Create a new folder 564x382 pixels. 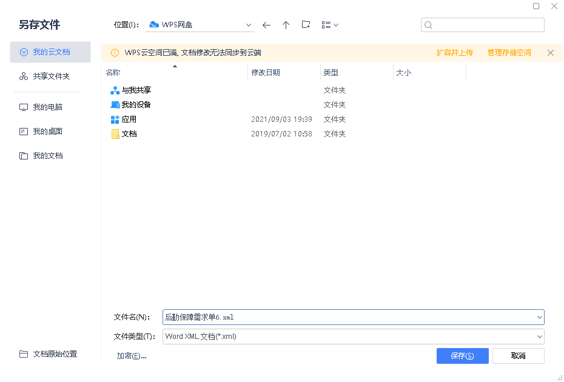[306, 25]
